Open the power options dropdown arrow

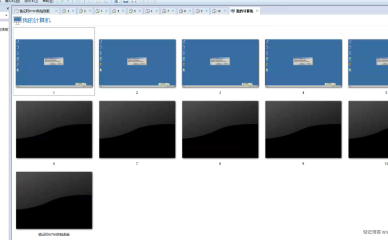pos(68,1)
